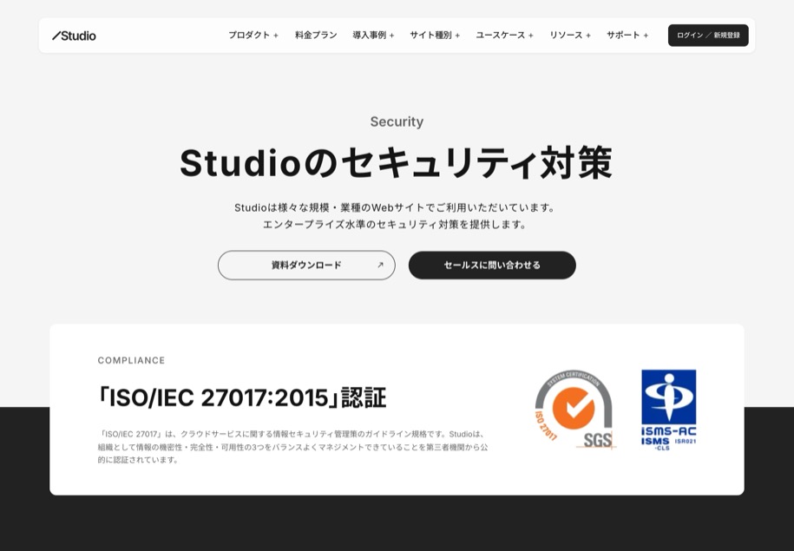Click the Studioは様々な規模 description line
Viewport: 794px width, 551px height.
396,207
